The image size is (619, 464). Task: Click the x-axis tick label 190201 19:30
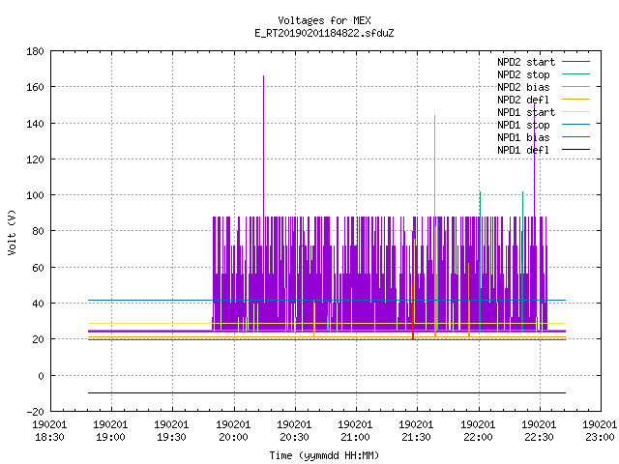pyautogui.click(x=171, y=430)
